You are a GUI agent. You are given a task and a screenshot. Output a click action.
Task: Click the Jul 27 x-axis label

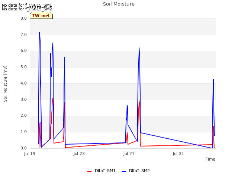click(129, 154)
